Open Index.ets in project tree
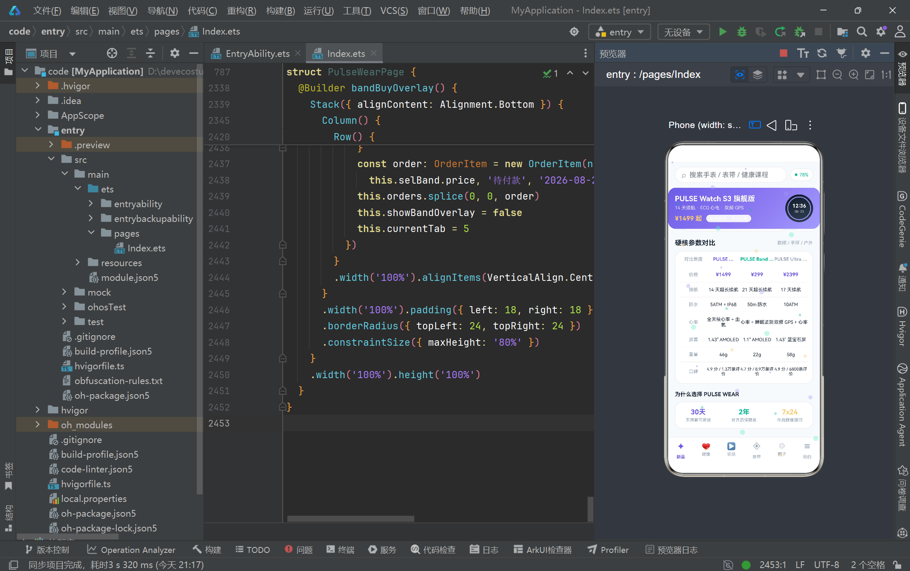 pos(146,248)
